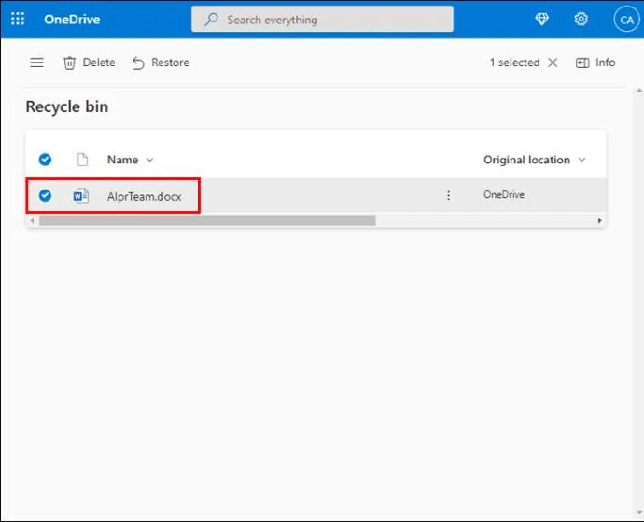Image resolution: width=644 pixels, height=522 pixels.
Task: Click the Recycle bin heading
Action: [67, 106]
